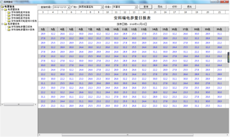Select the column header numbered 14

[x=144, y=12]
